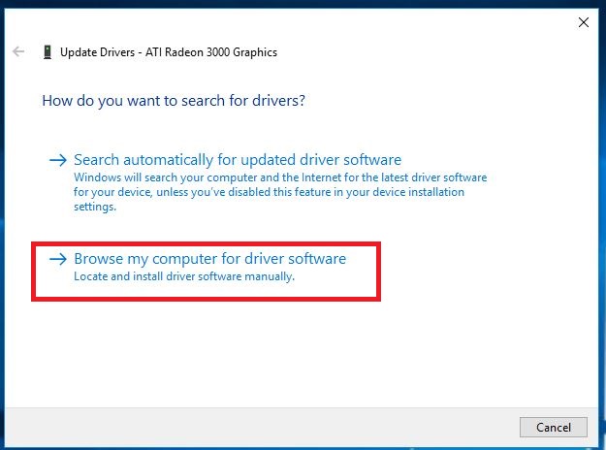Close the Update Drivers dialog with X
Screen dimensions: 606x450
pyautogui.click(x=583, y=21)
